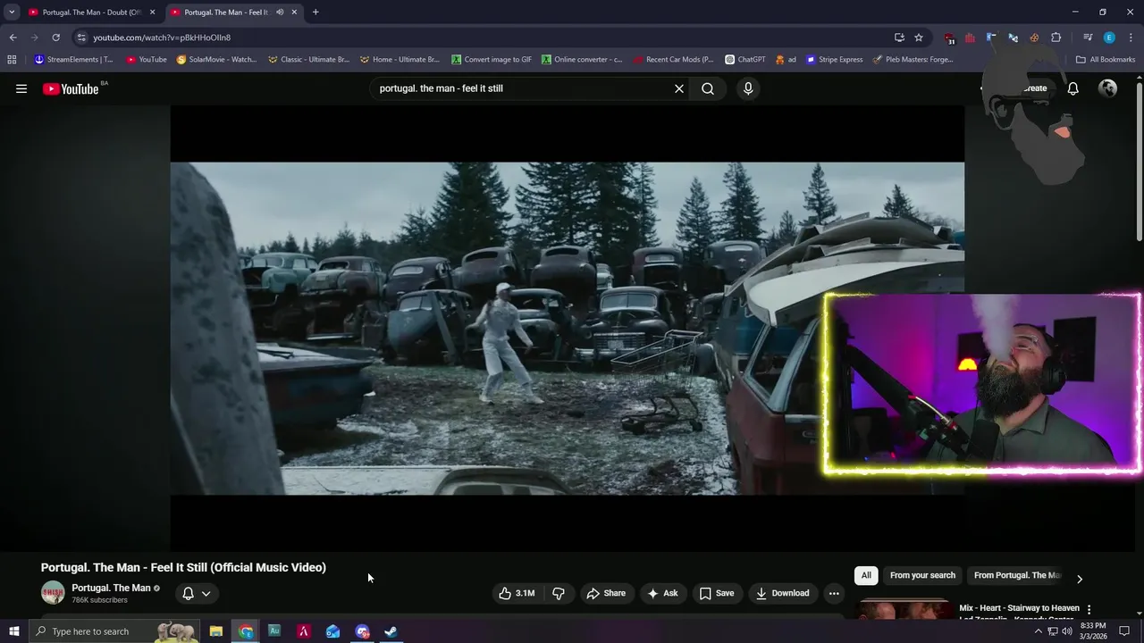This screenshot has height=643, width=1144.
Task: Open Steam from the taskbar
Action: point(391,631)
